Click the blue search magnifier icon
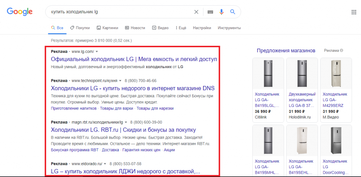 233,12
